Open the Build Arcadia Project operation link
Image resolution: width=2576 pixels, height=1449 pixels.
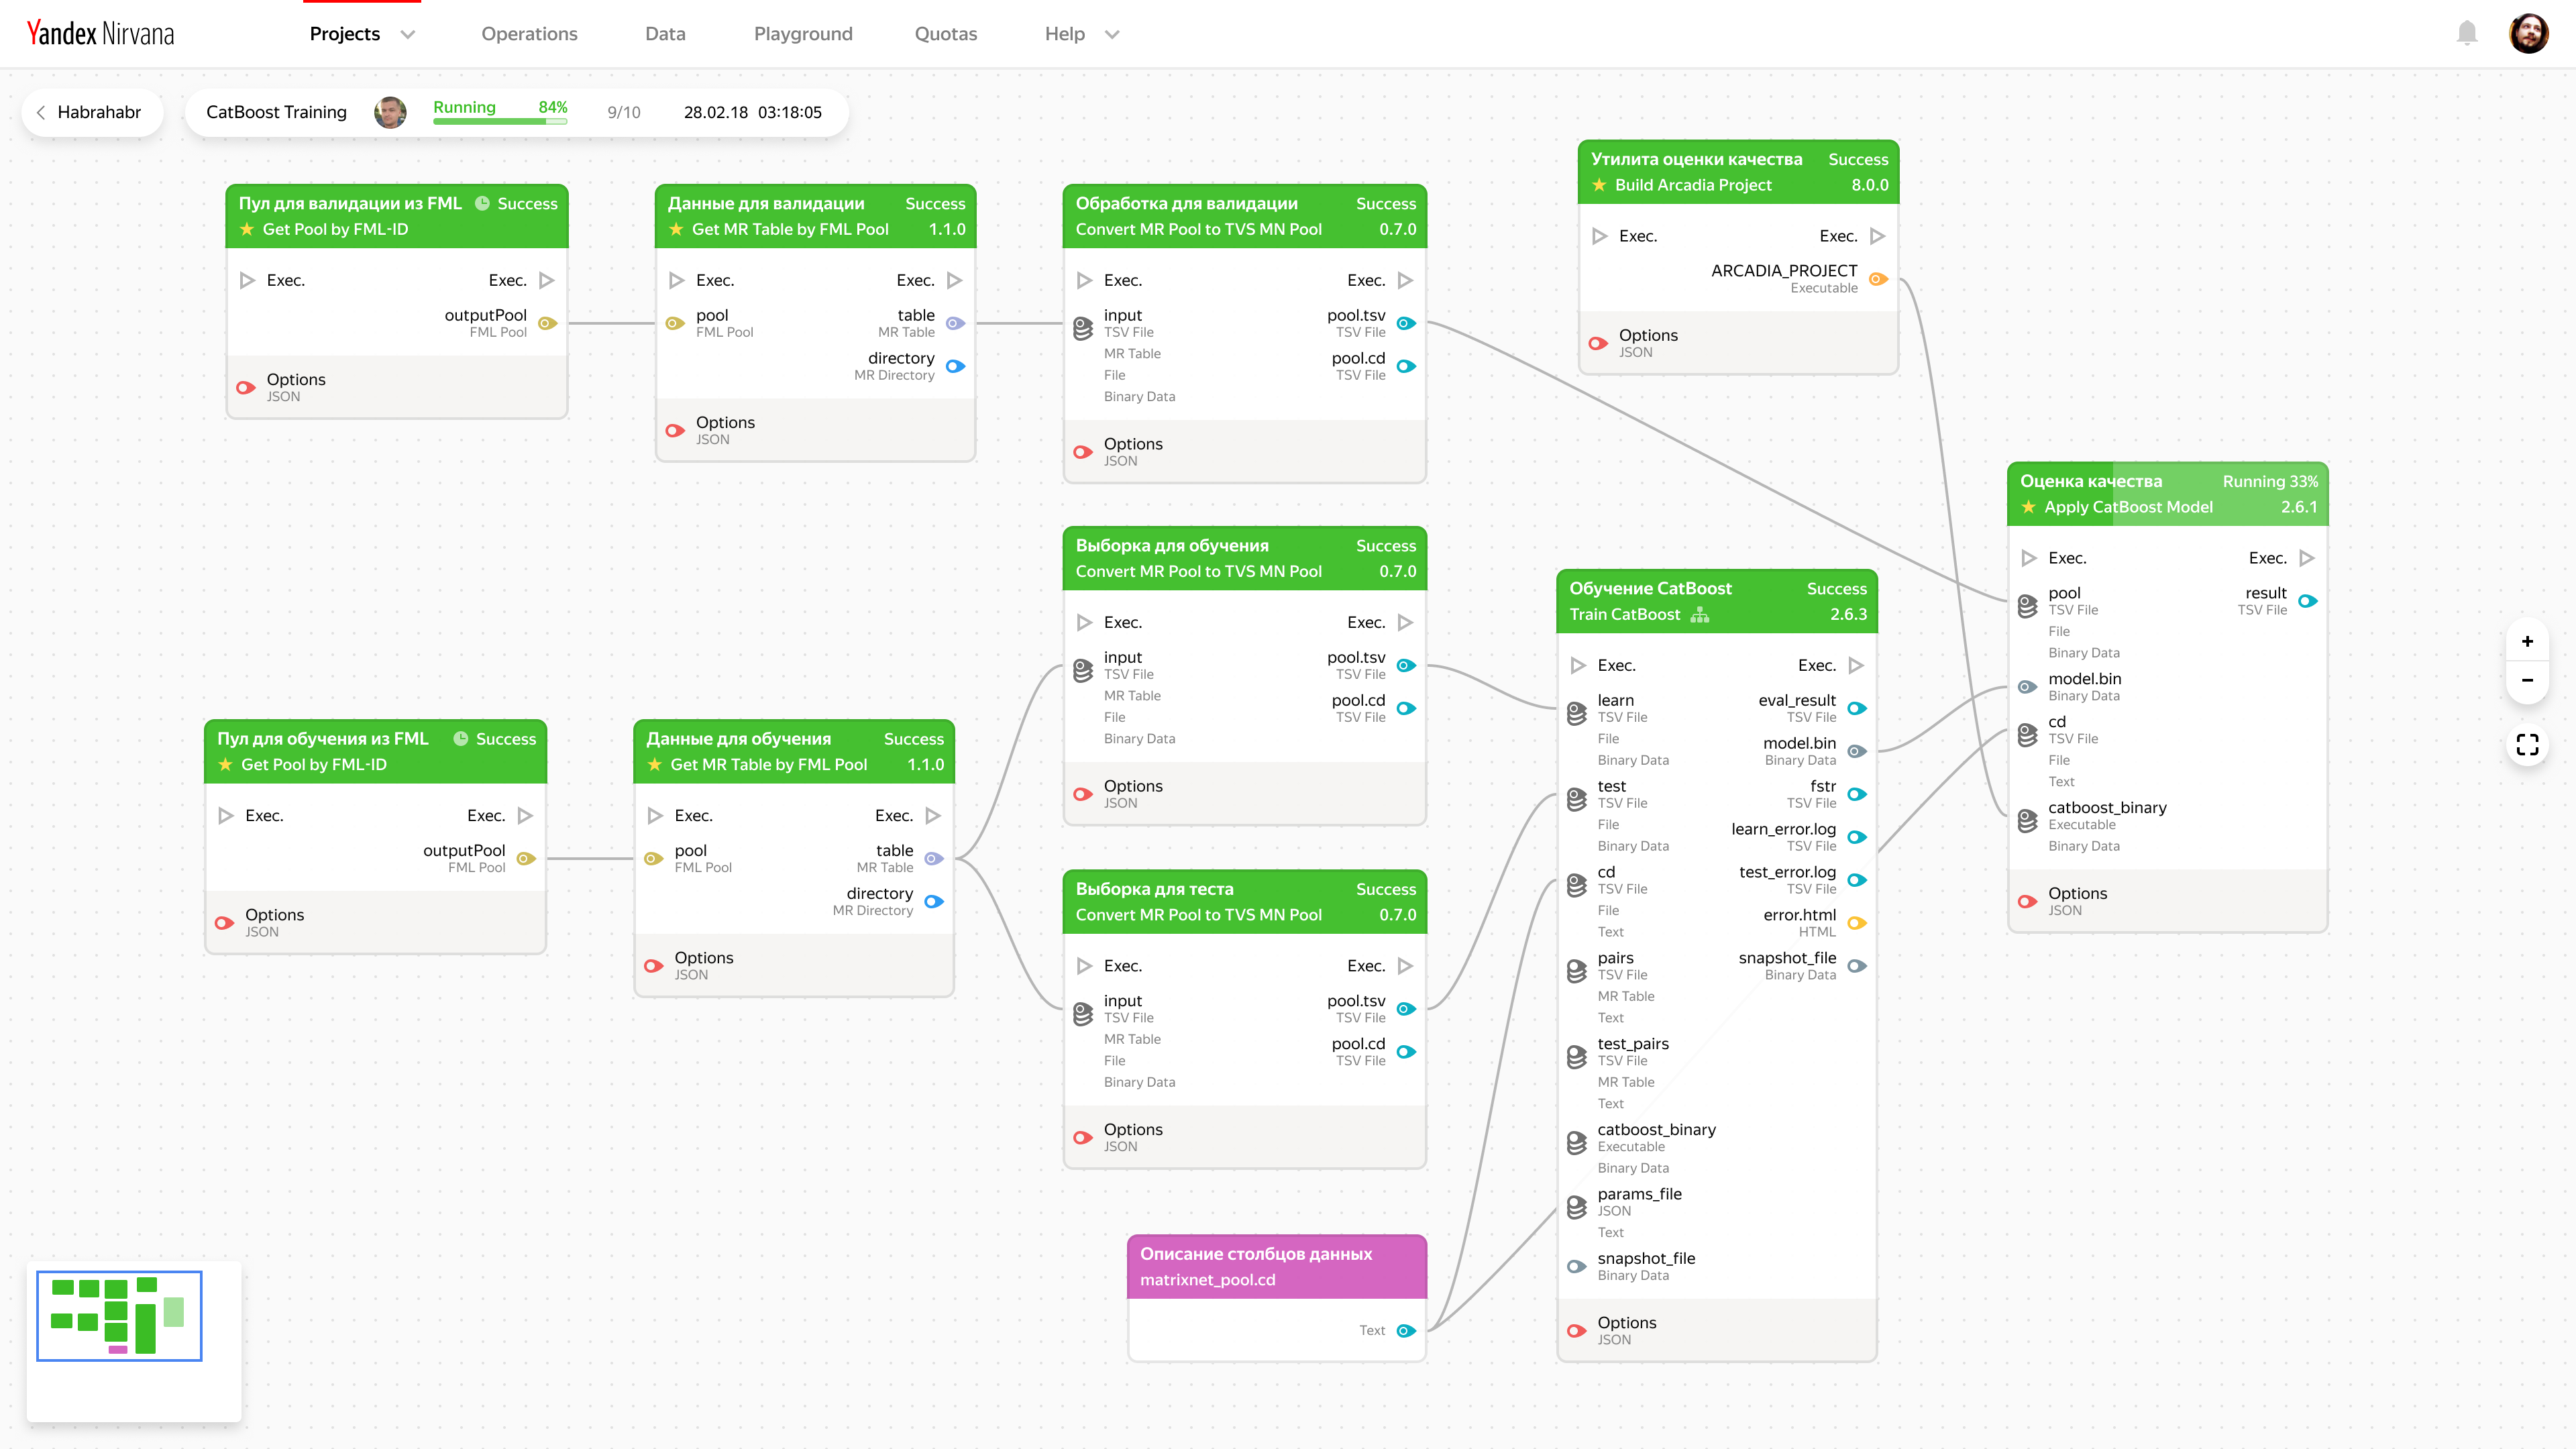pos(1693,185)
